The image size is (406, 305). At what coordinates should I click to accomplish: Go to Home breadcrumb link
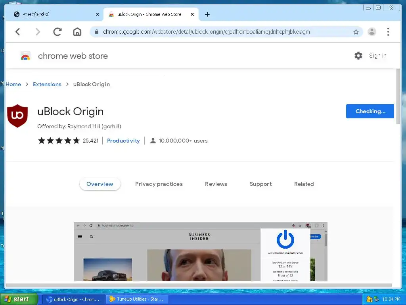click(x=13, y=84)
